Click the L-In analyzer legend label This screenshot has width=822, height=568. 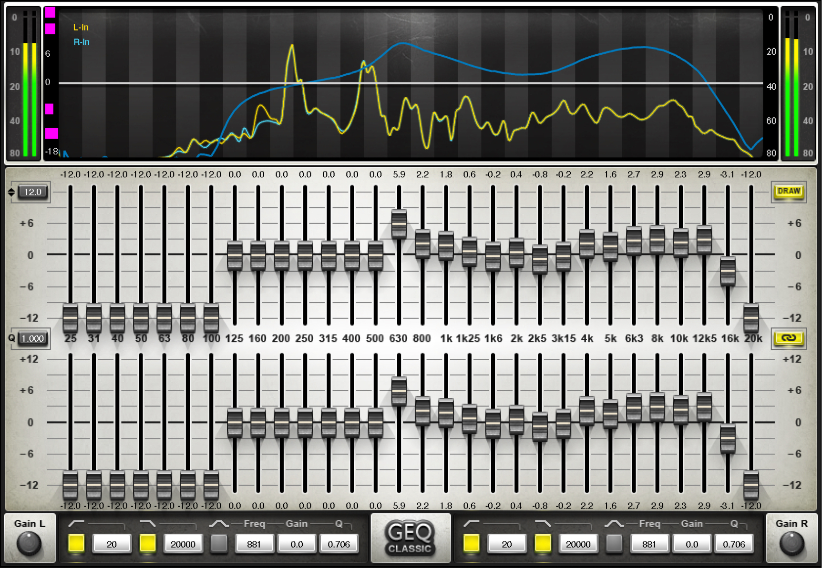81,28
